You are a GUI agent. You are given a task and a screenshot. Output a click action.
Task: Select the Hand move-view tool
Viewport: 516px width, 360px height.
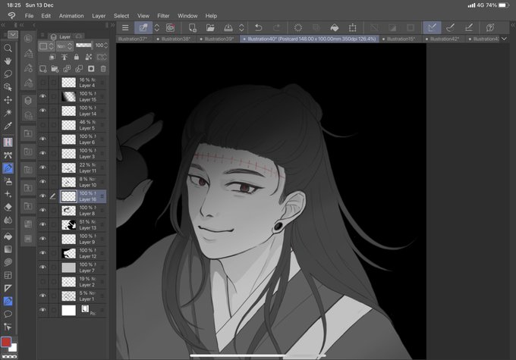point(8,61)
